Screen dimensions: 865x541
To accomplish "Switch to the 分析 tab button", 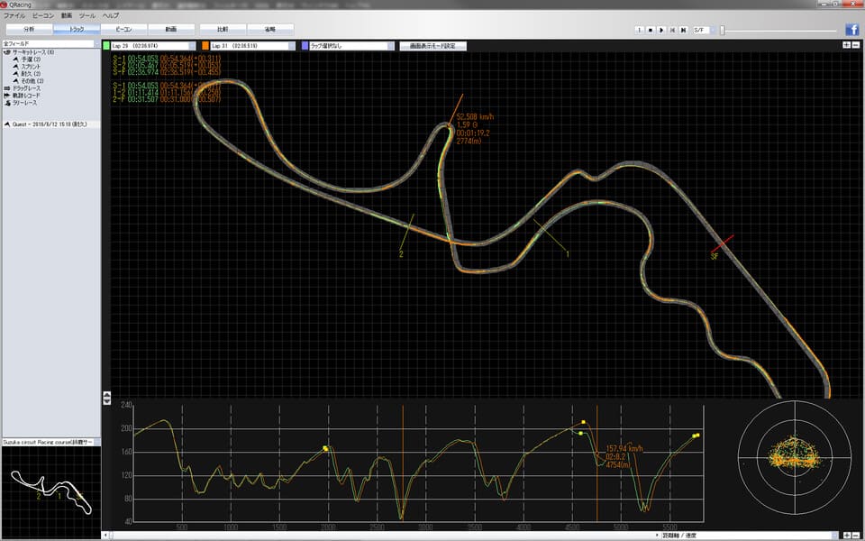I will click(x=29, y=29).
